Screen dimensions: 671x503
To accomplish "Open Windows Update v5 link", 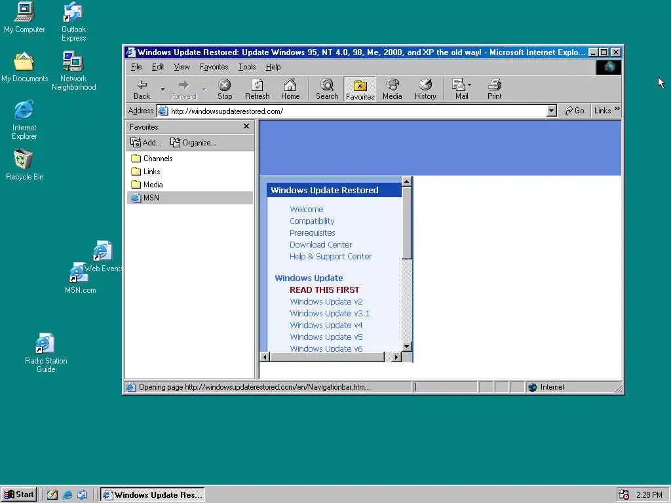I will 326,337.
